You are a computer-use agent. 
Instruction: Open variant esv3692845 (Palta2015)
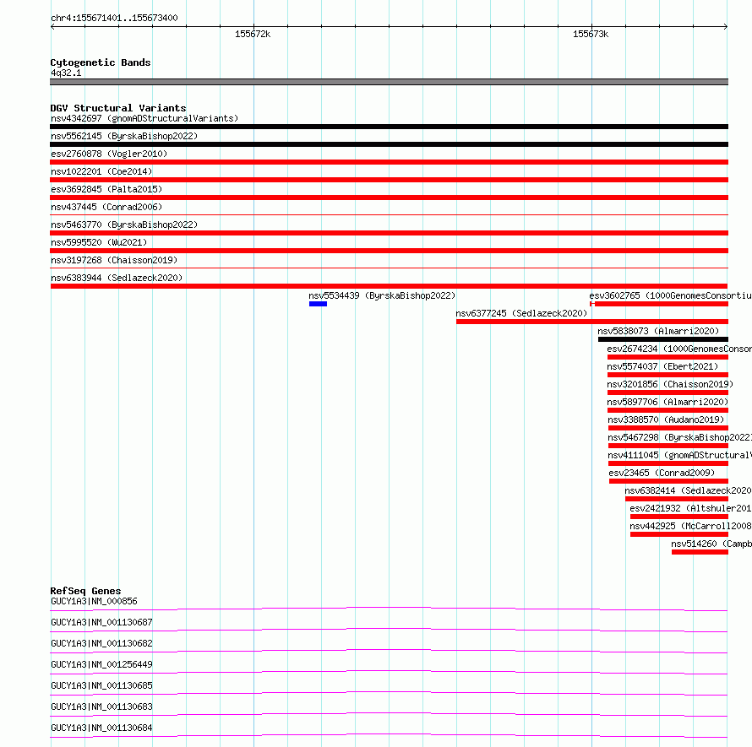(x=106, y=189)
